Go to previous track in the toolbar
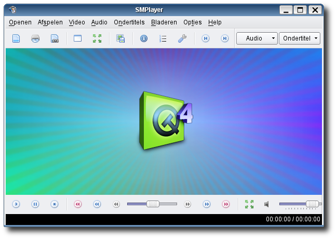Screen dimensions: 336x239 pos(206,38)
